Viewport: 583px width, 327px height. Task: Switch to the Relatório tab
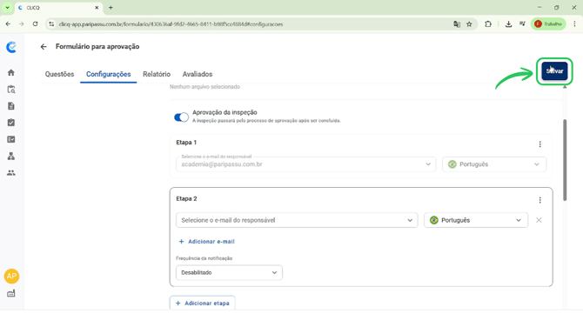pyautogui.click(x=157, y=74)
